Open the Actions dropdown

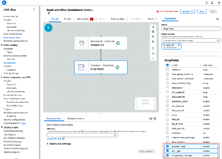(x=188, y=11)
